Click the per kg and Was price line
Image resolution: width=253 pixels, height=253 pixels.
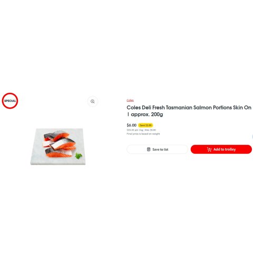click(x=141, y=130)
